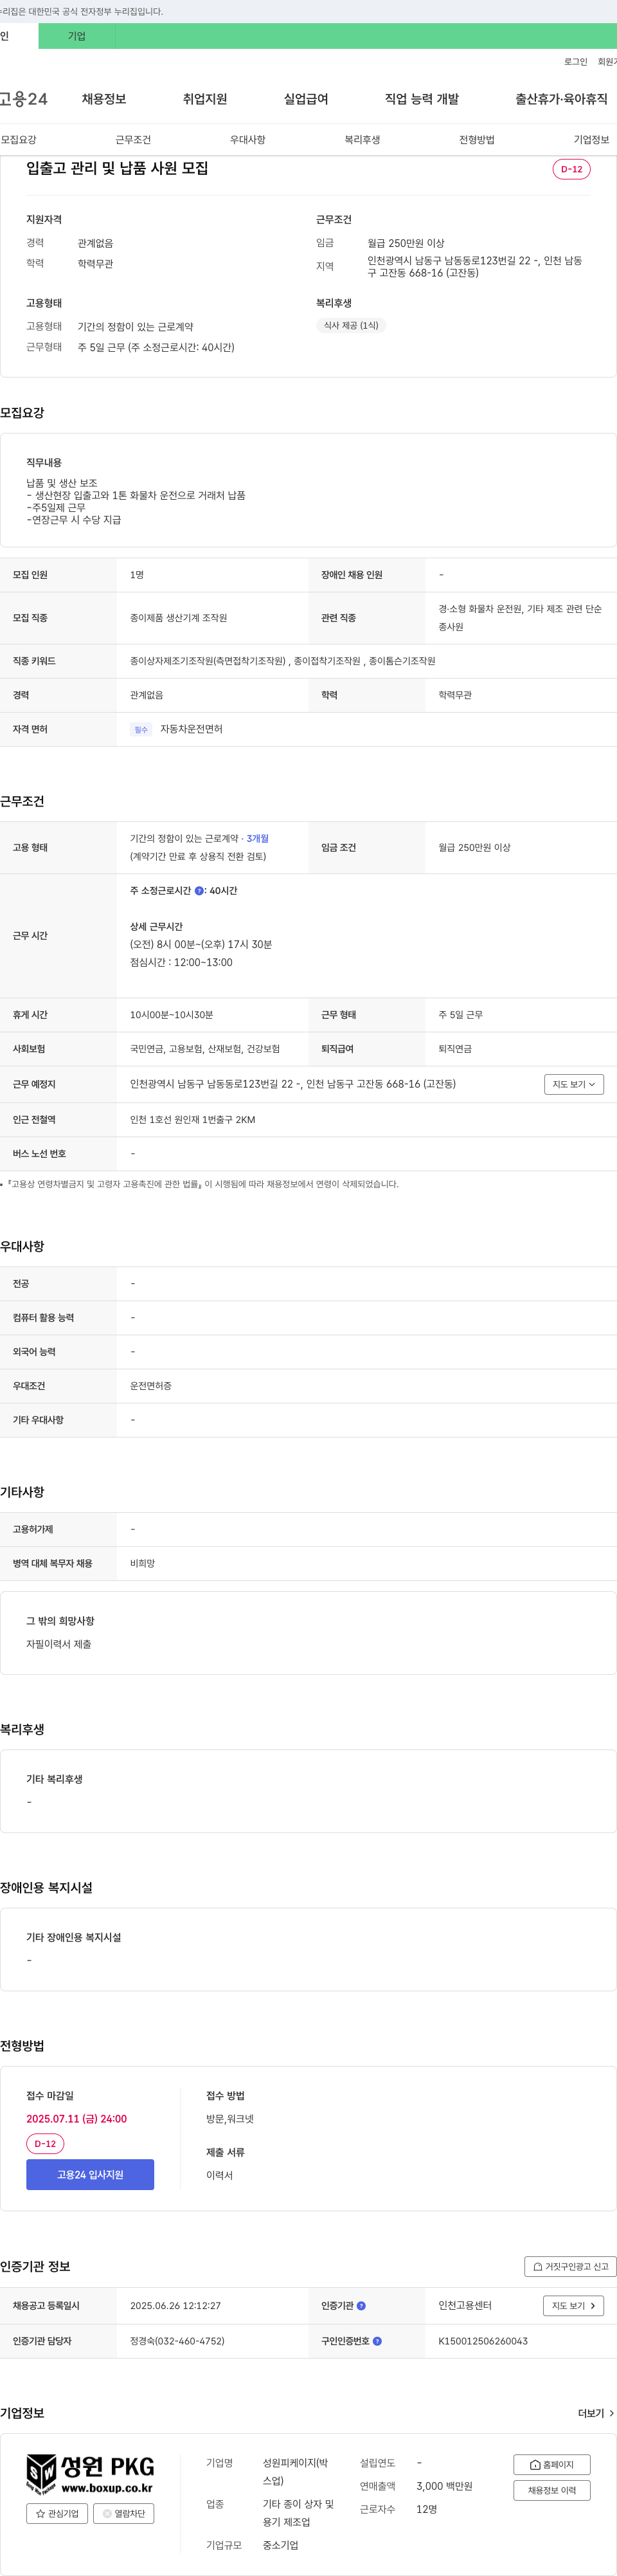Click the help icon beside 구인인증번호
The height and width of the screenshot is (2576, 617).
(377, 2340)
